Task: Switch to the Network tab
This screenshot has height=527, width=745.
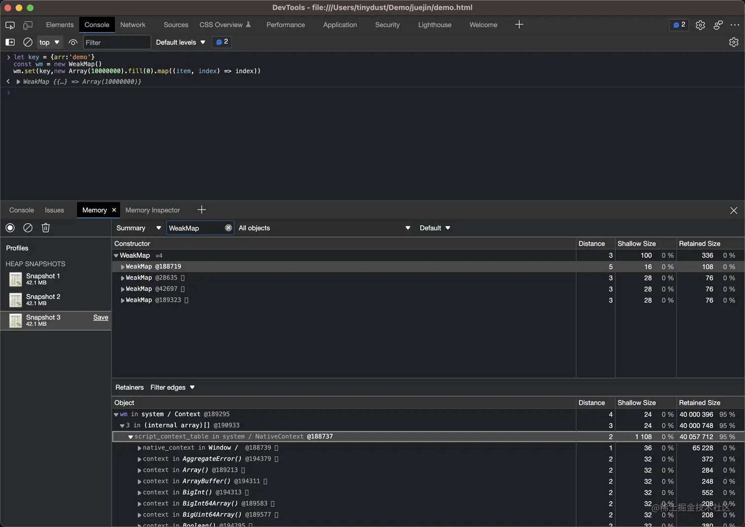Action: tap(133, 25)
